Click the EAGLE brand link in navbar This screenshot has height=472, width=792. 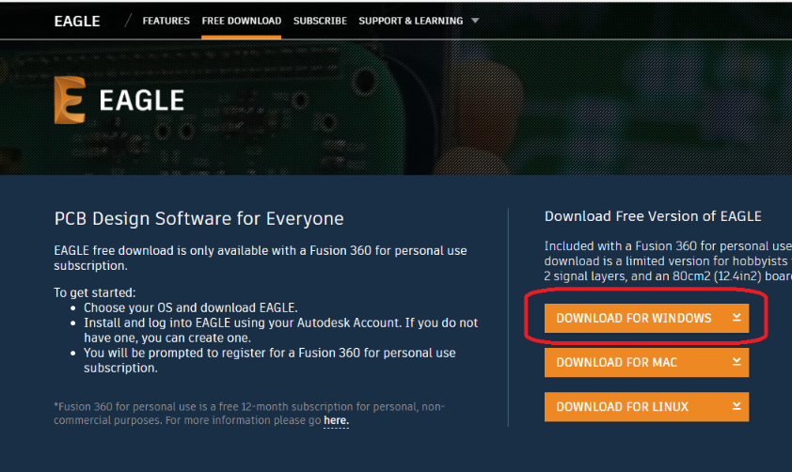tap(77, 22)
